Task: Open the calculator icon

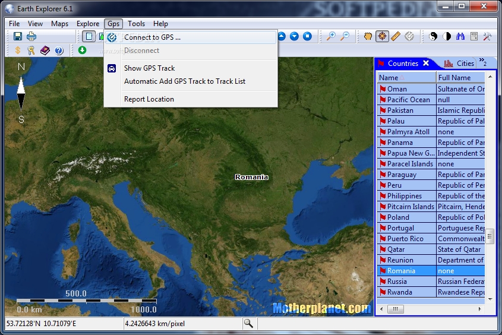Action: point(474,36)
